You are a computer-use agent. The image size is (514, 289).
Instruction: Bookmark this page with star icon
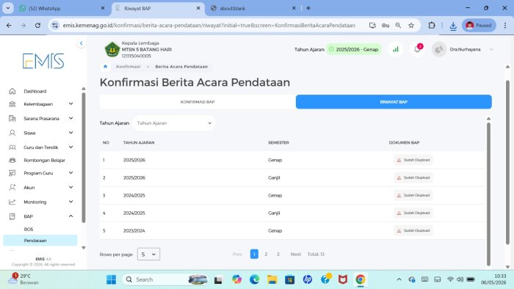(411, 25)
